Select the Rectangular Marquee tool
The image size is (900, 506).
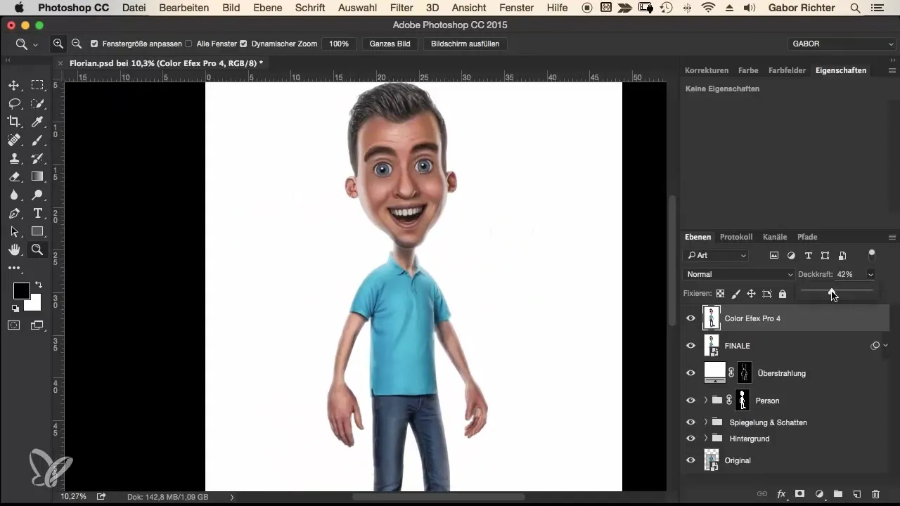(x=37, y=85)
